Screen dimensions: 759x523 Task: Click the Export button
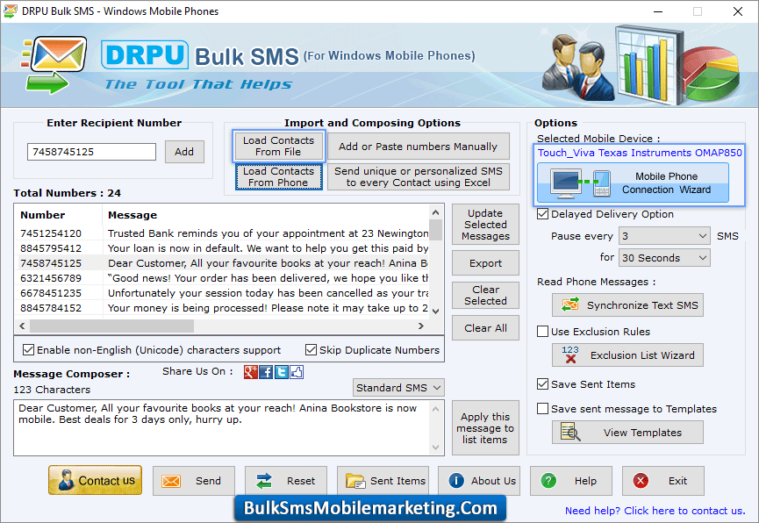(485, 263)
